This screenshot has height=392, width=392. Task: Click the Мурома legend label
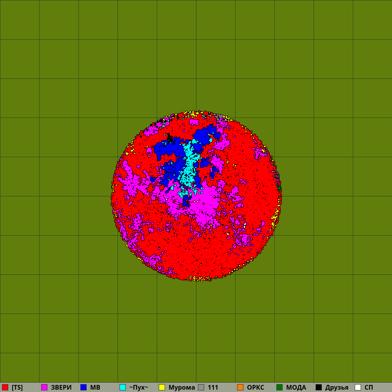click(x=181, y=388)
